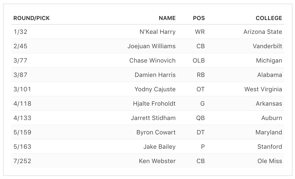Click the Arizona State college cell
Screen dimensions: 295x179
[262, 32]
